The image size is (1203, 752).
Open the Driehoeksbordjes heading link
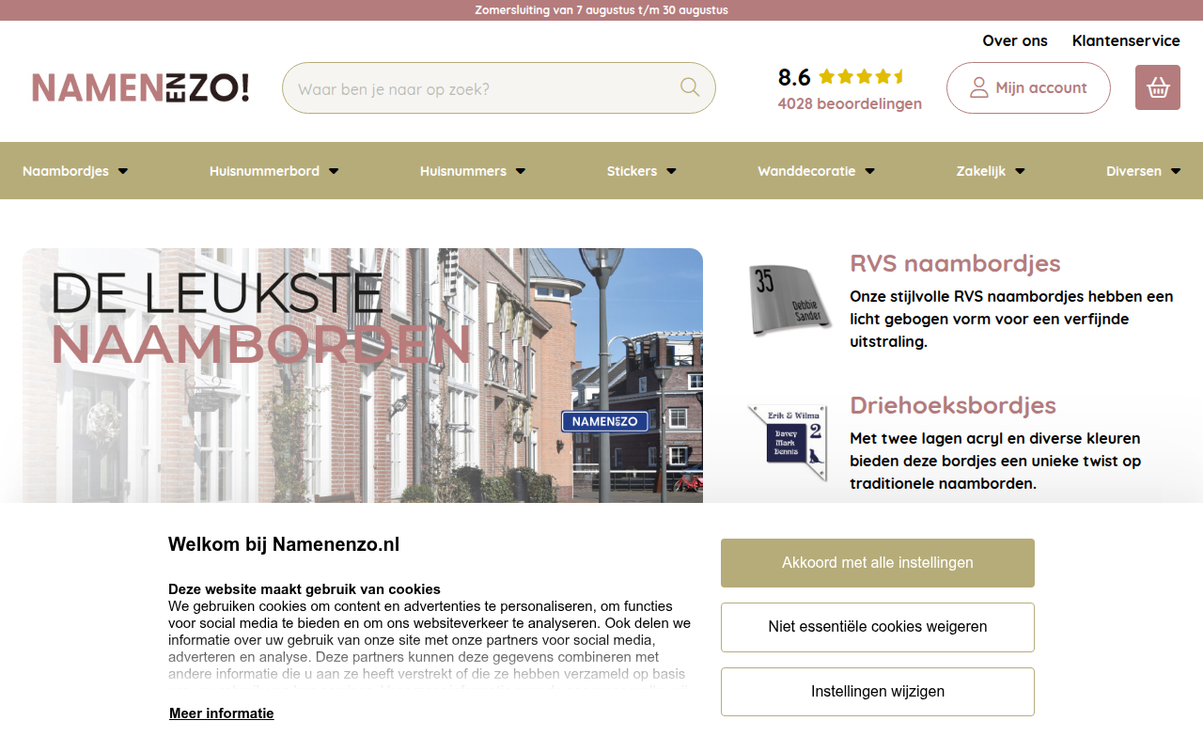(953, 405)
